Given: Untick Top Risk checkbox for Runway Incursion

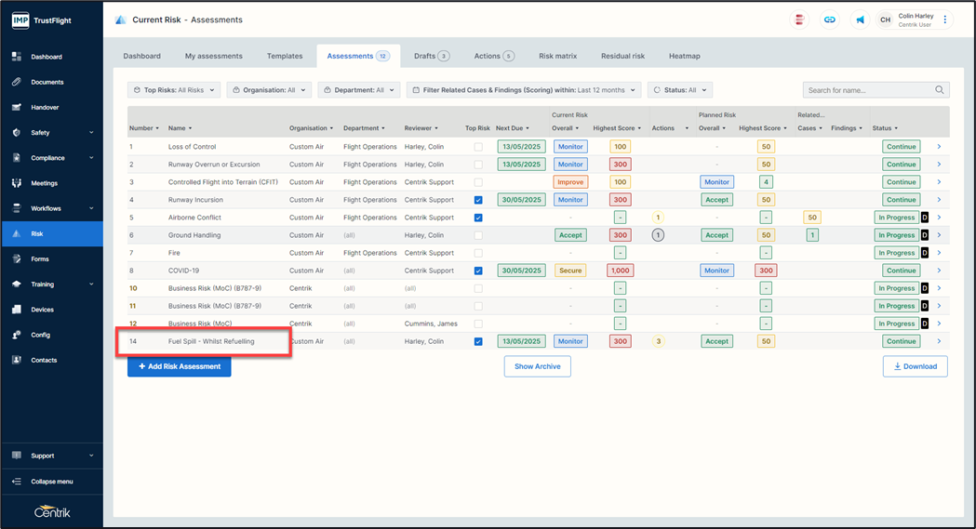Looking at the screenshot, I should pyautogui.click(x=478, y=200).
